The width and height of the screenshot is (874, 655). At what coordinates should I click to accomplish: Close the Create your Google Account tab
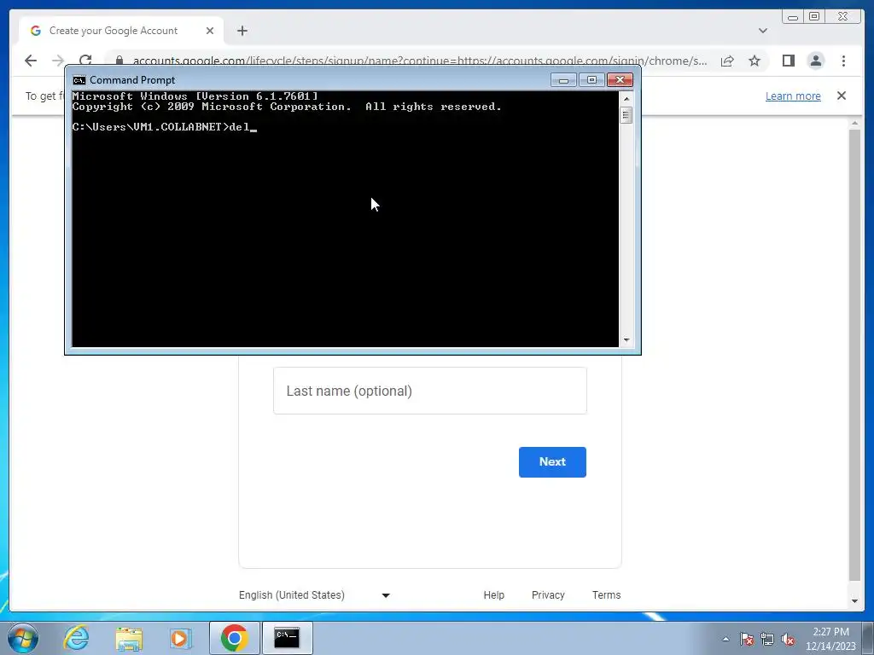point(210,31)
